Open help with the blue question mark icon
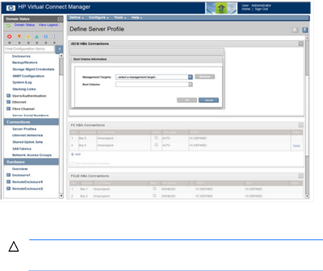 tap(305, 30)
